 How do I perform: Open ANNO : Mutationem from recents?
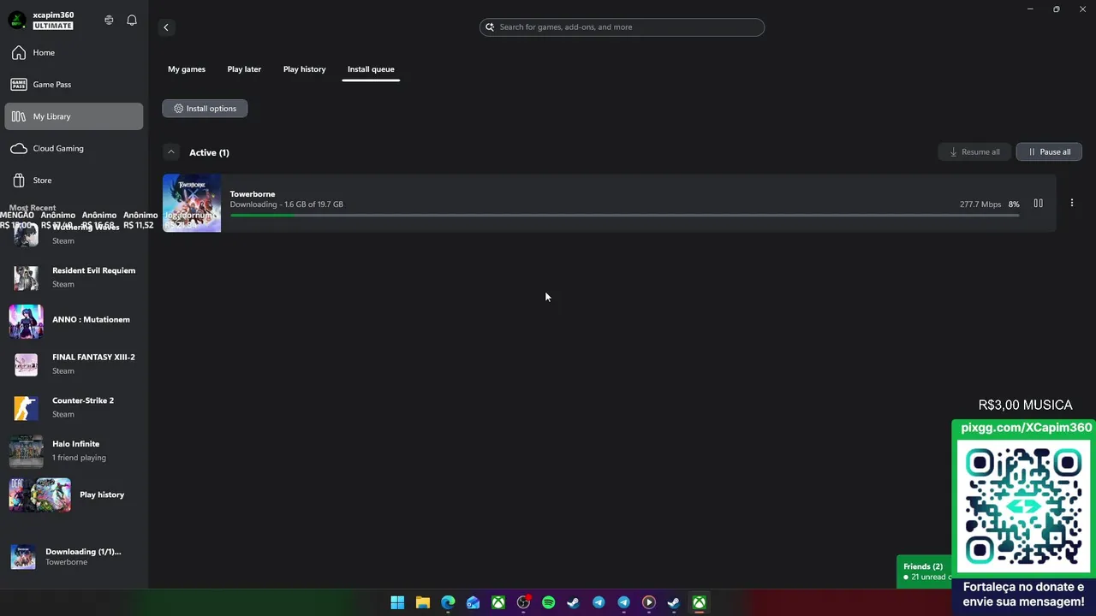[74, 321]
